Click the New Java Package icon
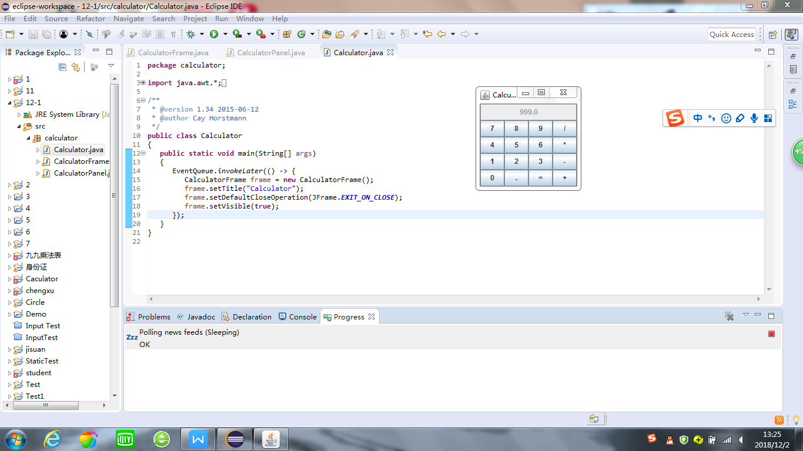 (287, 34)
